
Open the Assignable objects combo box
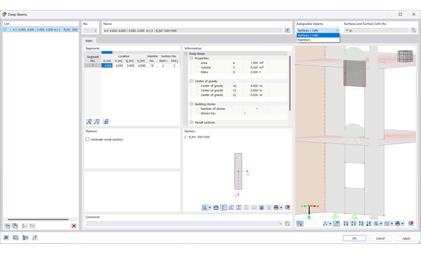(x=318, y=30)
